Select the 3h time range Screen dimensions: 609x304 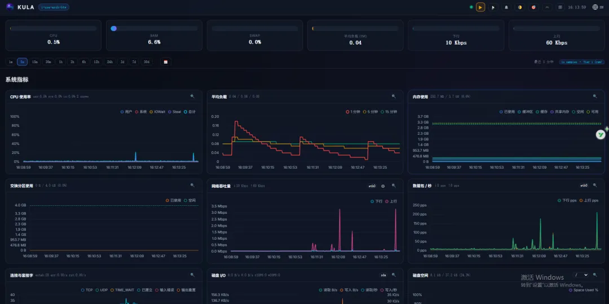pos(72,61)
